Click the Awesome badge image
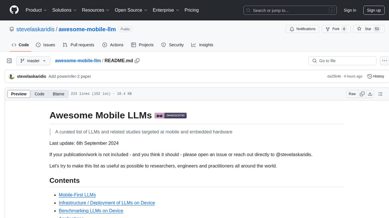 170,116
